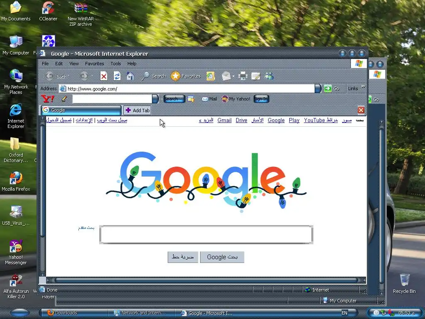Select USB_Virus desktop icon
The width and height of the screenshot is (425, 319).
coord(16,216)
